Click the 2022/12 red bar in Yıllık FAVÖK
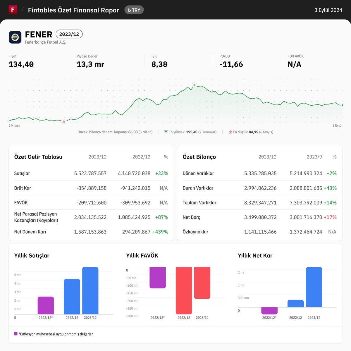 [184, 290]
